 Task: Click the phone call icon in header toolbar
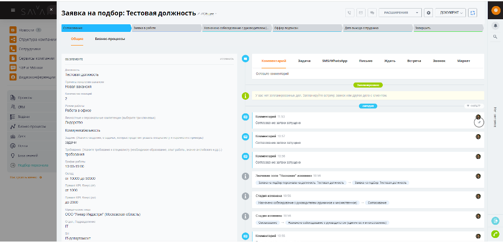(x=350, y=13)
